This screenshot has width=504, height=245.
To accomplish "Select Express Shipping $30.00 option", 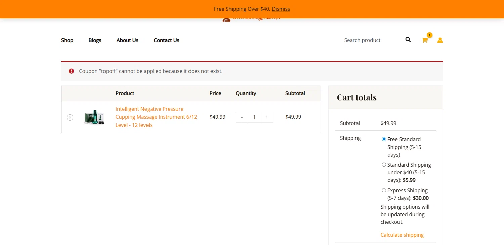I will [x=384, y=190].
